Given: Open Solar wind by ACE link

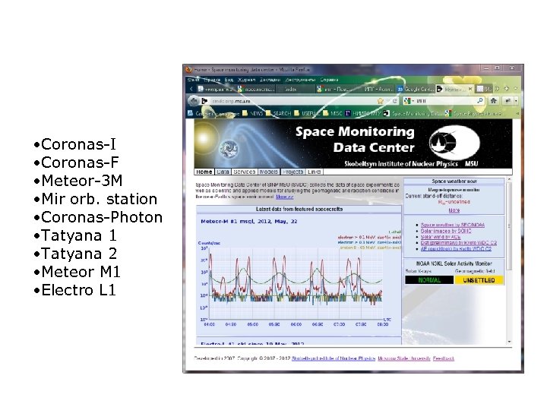Looking at the screenshot, I should (441, 237).
